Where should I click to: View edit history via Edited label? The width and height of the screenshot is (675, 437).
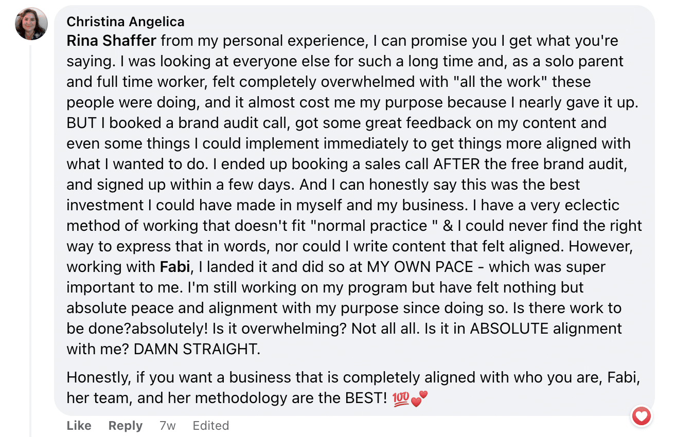(x=210, y=426)
